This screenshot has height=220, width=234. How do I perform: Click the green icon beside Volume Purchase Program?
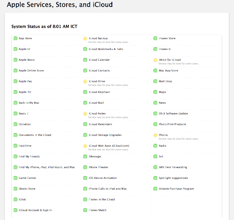click(155, 189)
